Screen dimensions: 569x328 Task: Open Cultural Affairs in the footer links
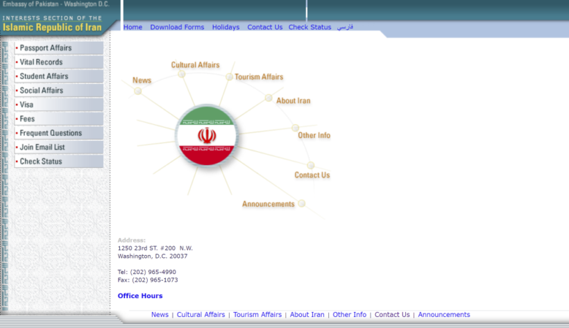(201, 315)
